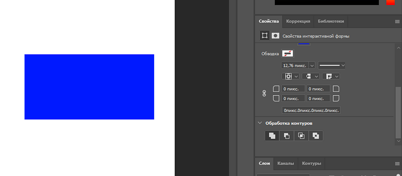Open the Properties panel flyout menu
Image resolution: width=402 pixels, height=176 pixels.
397,21
